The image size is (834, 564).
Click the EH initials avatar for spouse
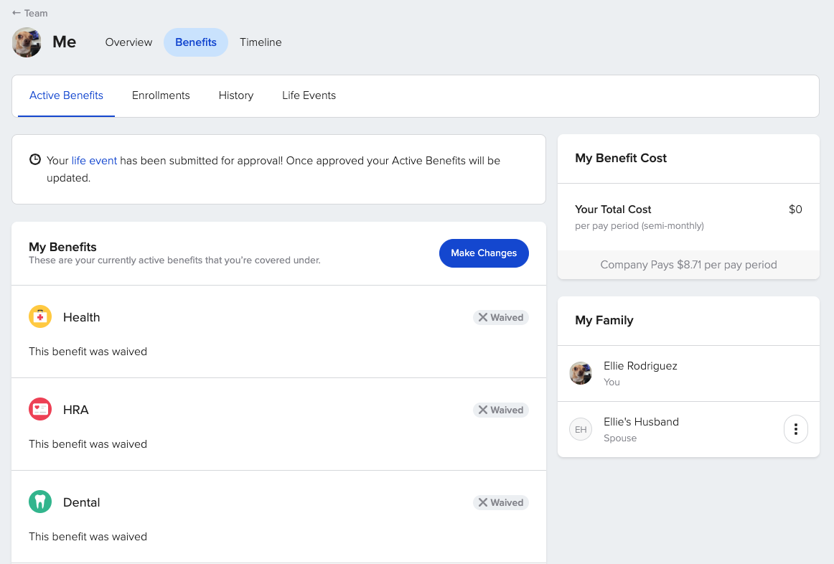[x=581, y=430]
